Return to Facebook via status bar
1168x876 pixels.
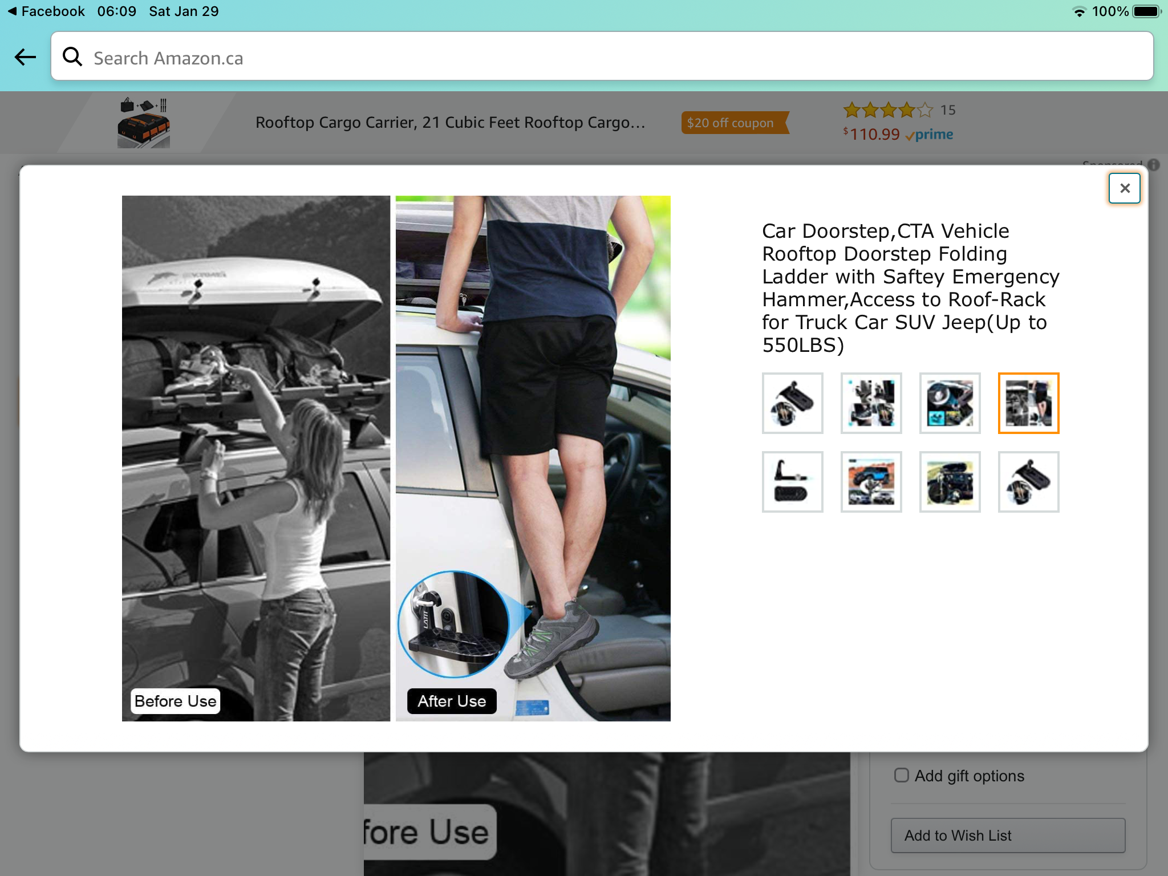coord(46,11)
